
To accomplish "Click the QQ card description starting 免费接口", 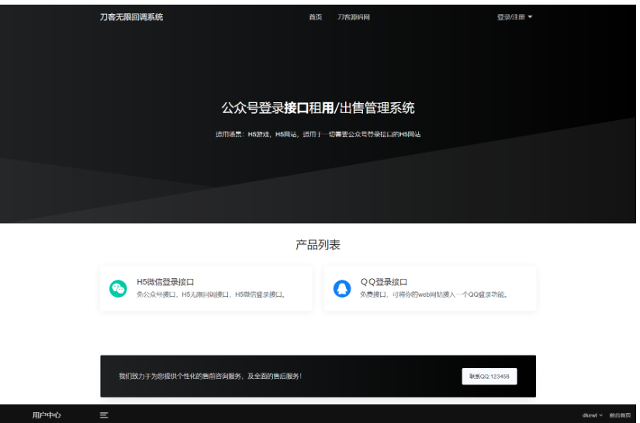I will 434,294.
